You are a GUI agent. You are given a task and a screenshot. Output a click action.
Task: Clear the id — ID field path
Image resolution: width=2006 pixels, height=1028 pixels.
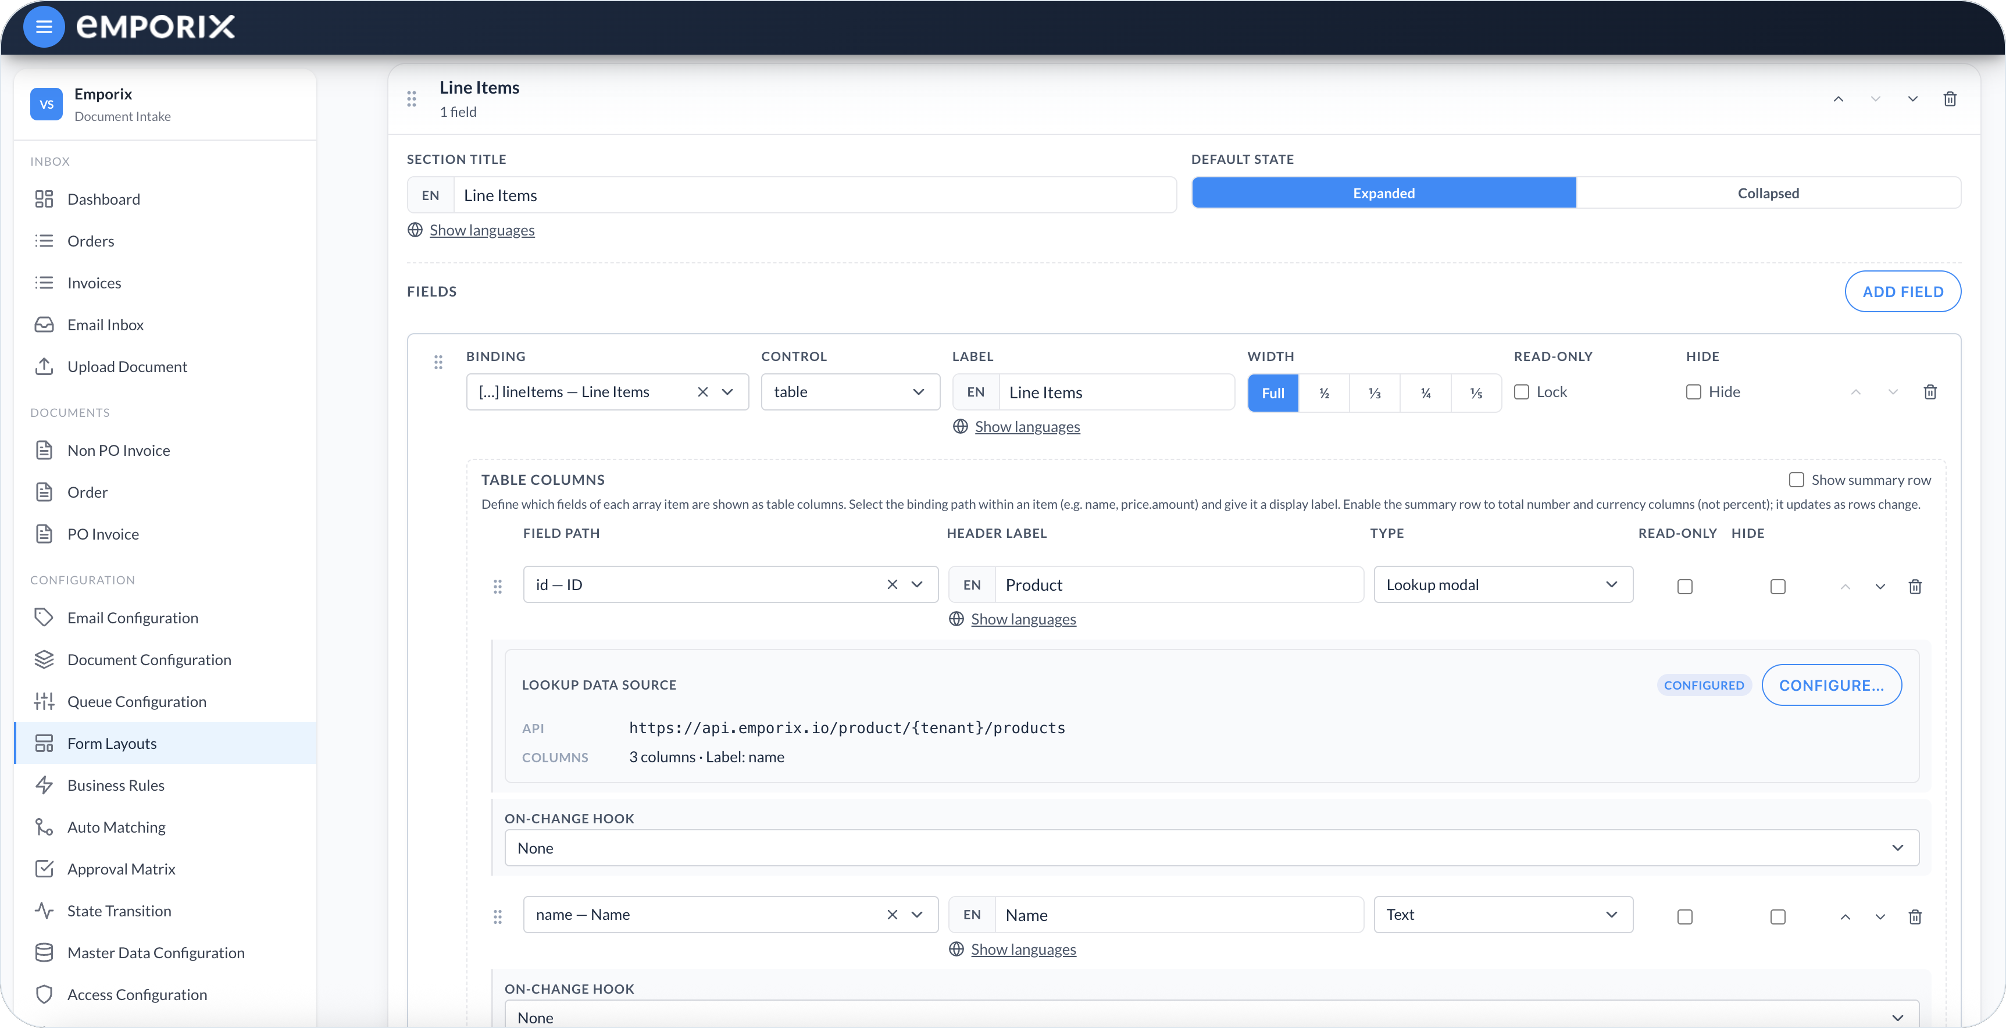893,584
